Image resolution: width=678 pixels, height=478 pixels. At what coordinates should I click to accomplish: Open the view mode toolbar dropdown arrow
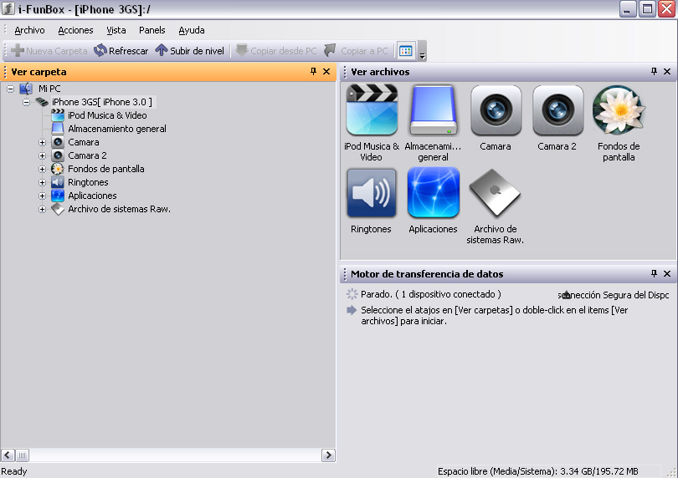coord(422,54)
